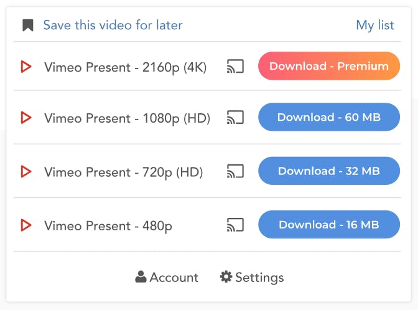Download the 32 MB 720p file
Screen dimensions: 418x310
[x=329, y=171]
